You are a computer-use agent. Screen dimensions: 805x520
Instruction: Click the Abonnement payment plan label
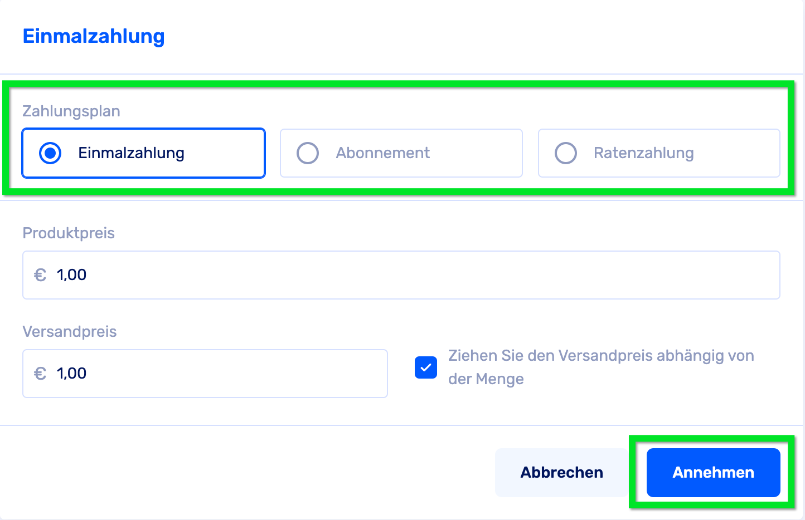(383, 153)
